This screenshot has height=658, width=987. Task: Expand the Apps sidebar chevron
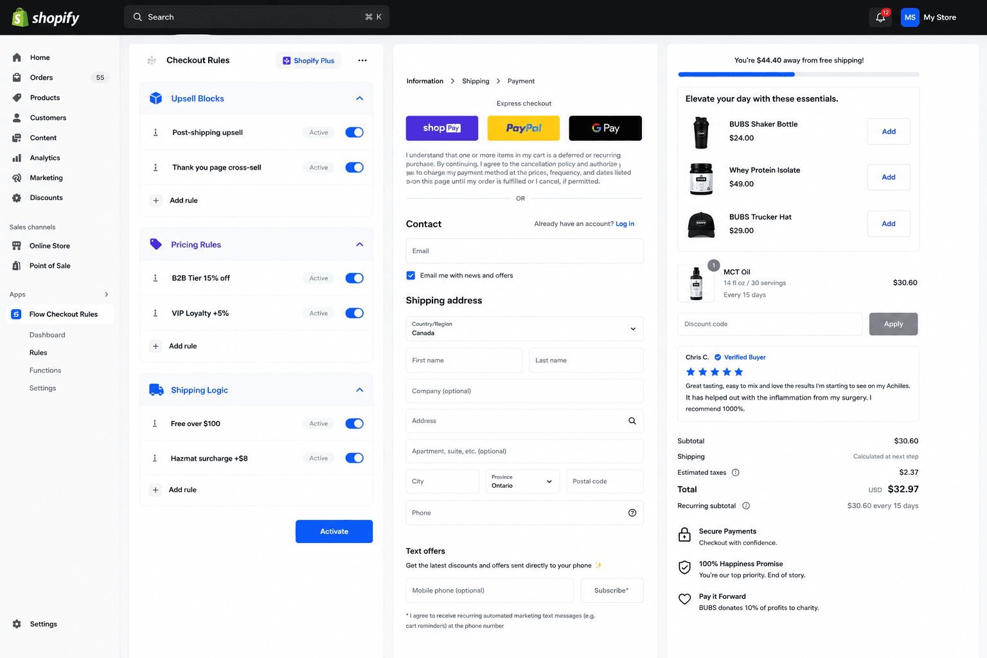tap(107, 294)
